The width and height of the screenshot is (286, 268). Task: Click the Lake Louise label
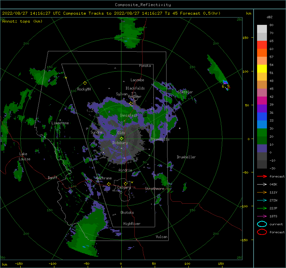(x=24, y=156)
